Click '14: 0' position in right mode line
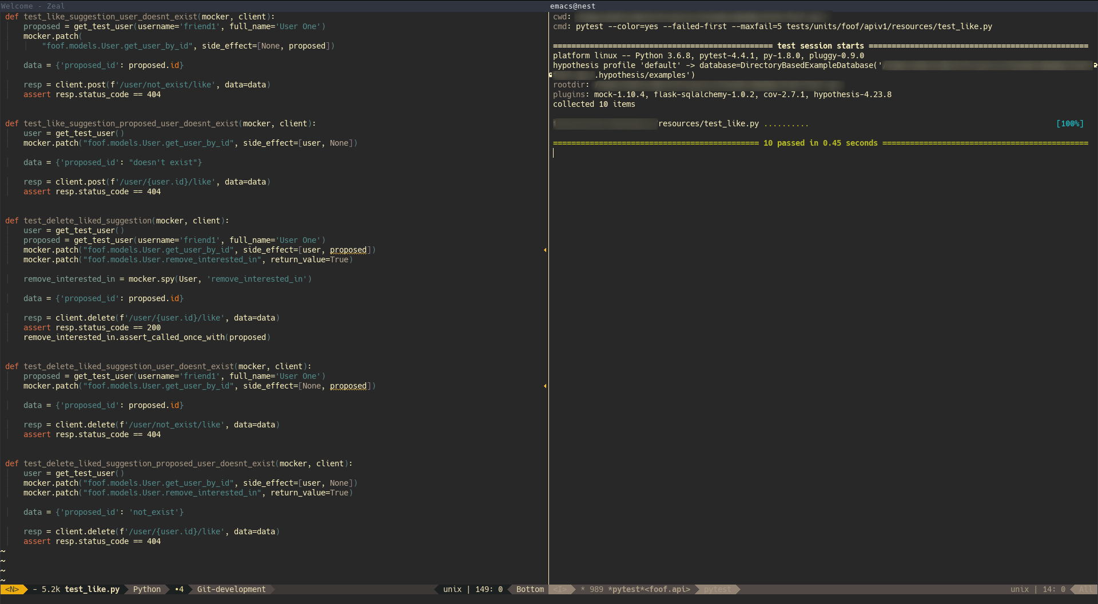1098x604 pixels. (1054, 589)
